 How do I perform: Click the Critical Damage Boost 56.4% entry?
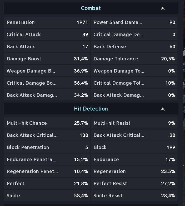click(x=47, y=83)
